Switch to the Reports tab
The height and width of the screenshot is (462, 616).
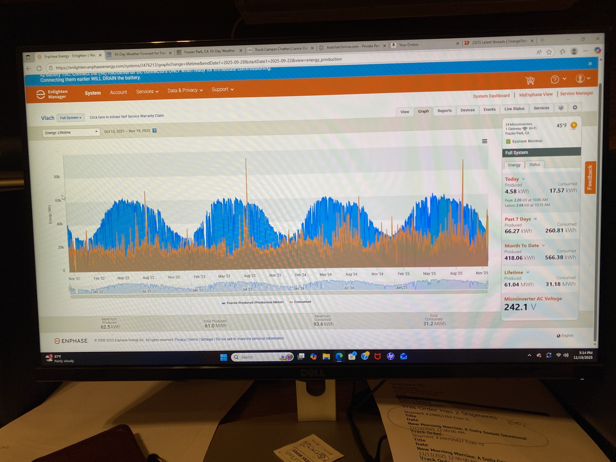pos(444,111)
